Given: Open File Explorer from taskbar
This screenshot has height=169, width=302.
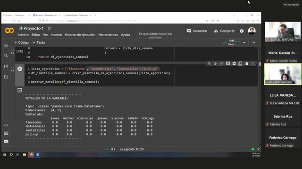Looking at the screenshot, I should click(x=24, y=154).
